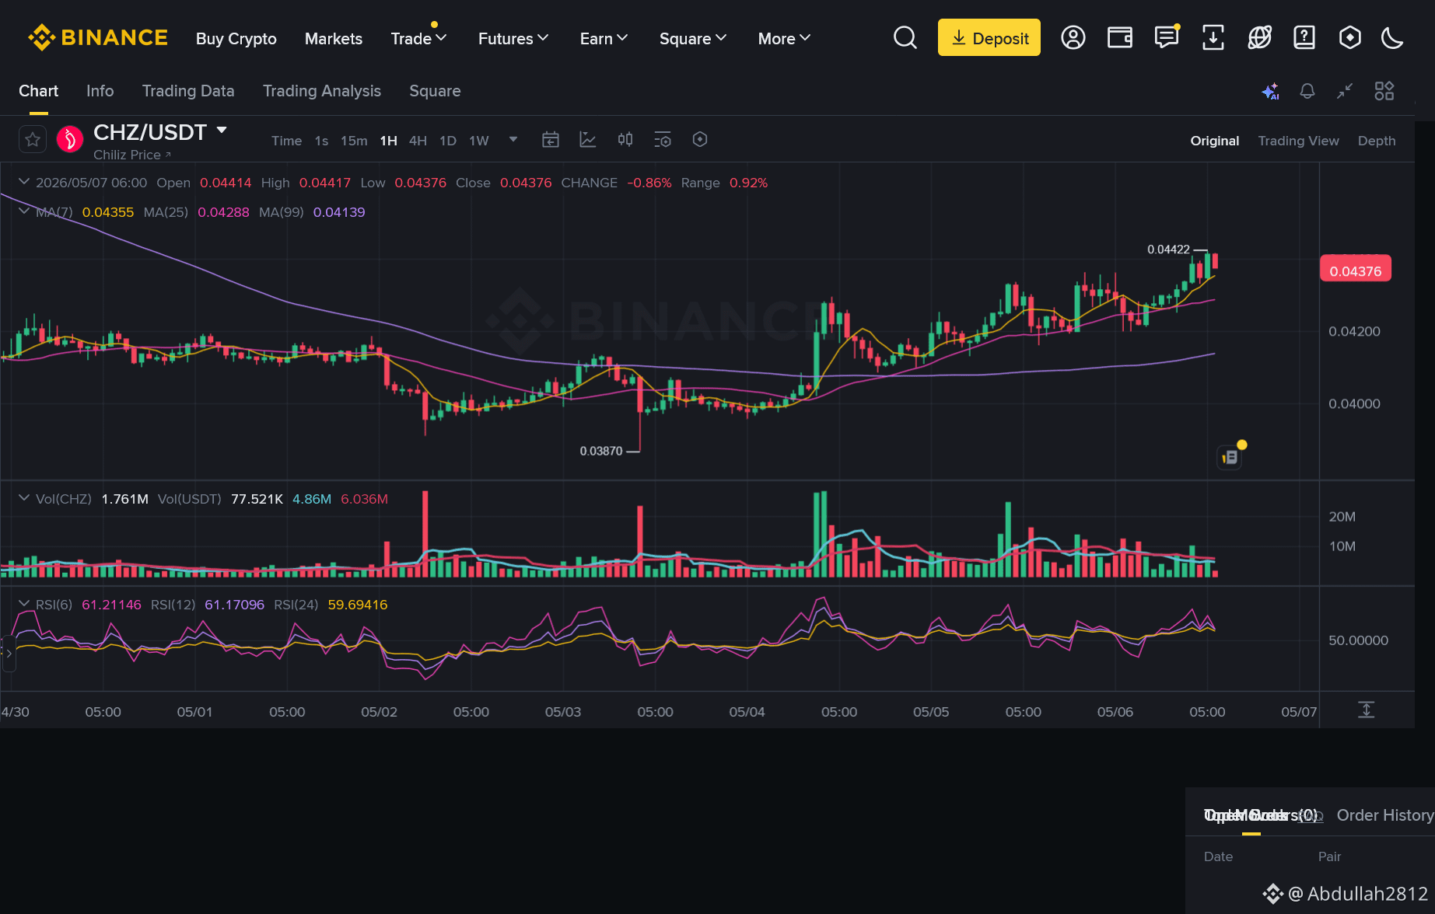Select the 1s interval
The width and height of the screenshot is (1435, 914).
(x=321, y=141)
